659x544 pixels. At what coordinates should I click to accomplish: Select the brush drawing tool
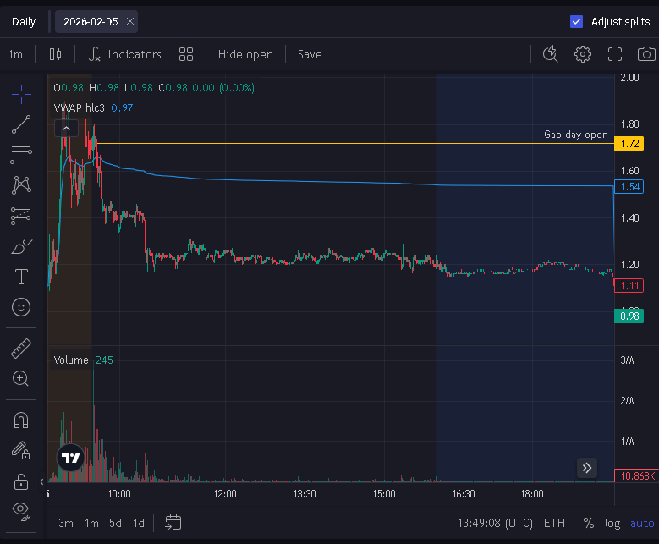(21, 246)
